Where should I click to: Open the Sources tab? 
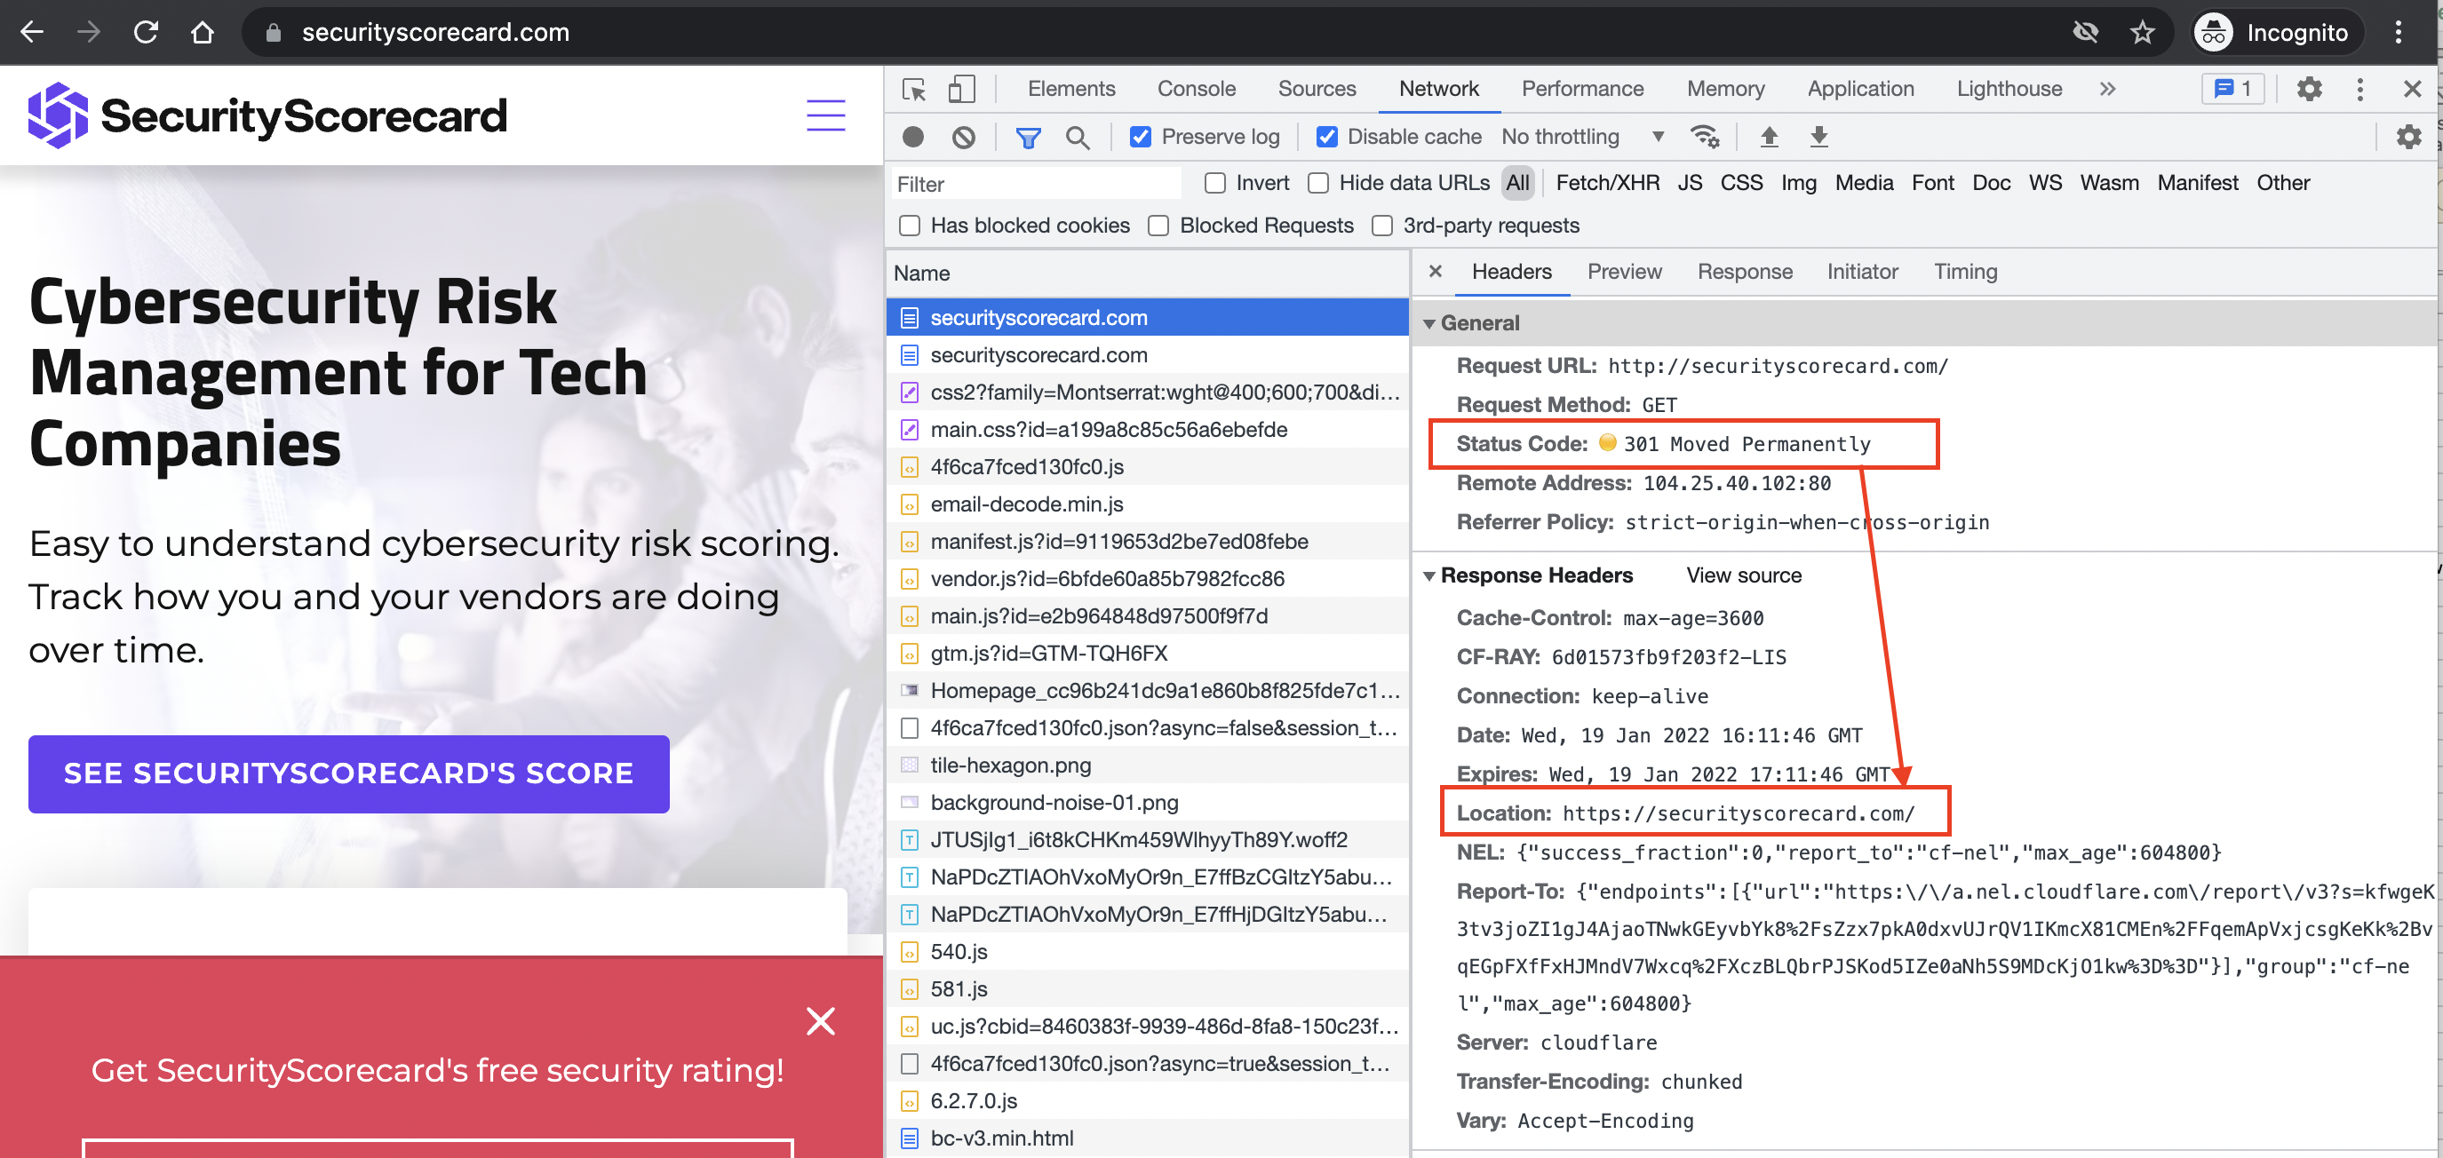pyautogui.click(x=1317, y=88)
